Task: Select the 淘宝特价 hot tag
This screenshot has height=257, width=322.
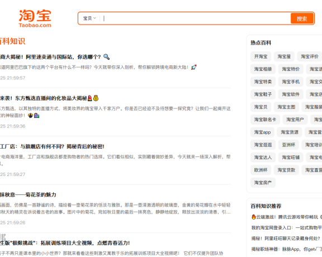Action: point(291,69)
